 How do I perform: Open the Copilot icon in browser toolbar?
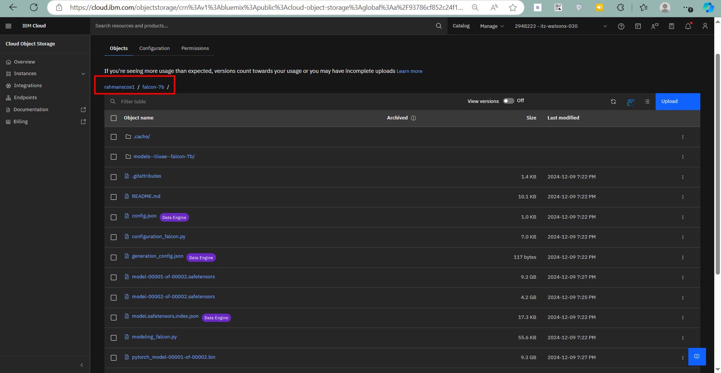tap(708, 8)
